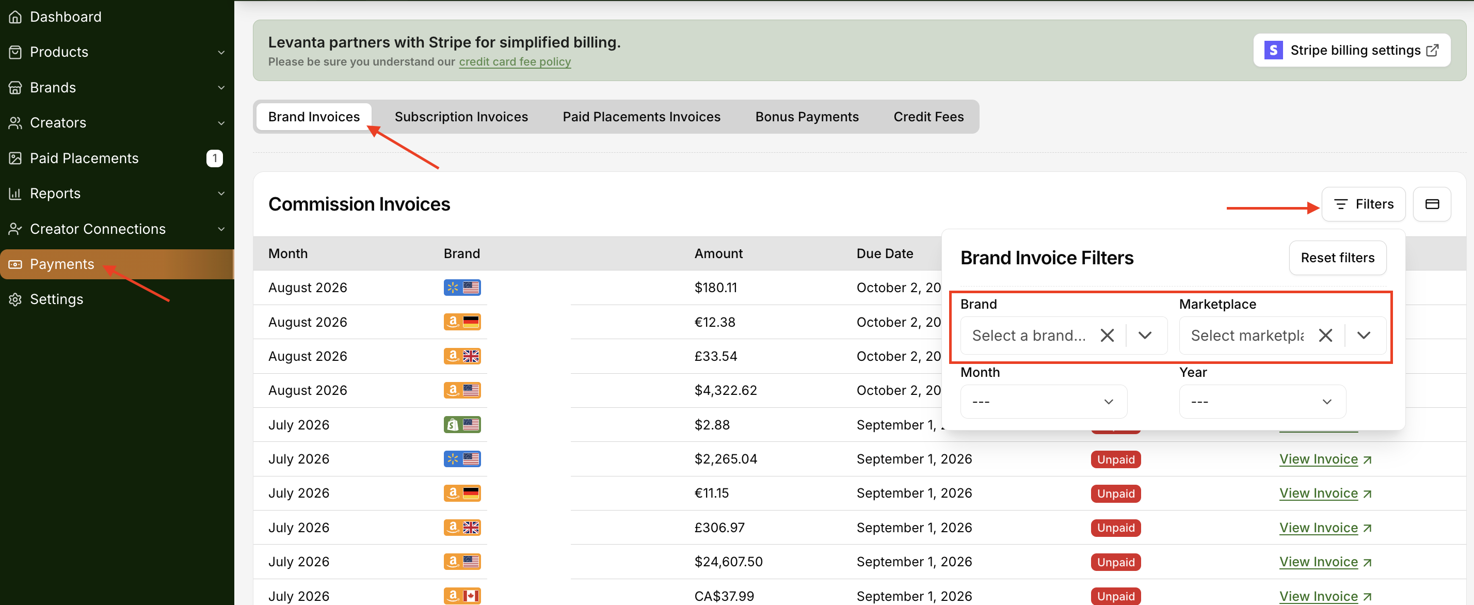View Invoice for July 2026 CA$37.99
Viewport: 1474px width, 605px height.
click(1326, 596)
